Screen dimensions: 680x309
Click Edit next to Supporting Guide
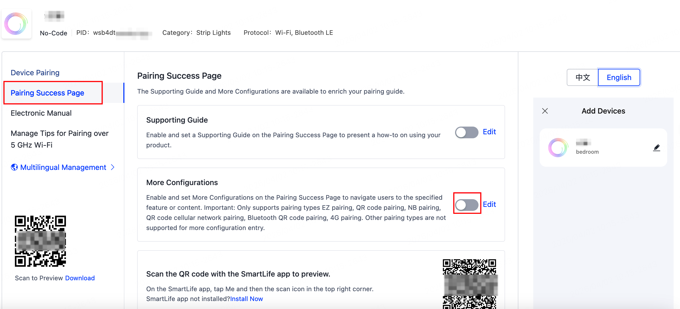489,132
